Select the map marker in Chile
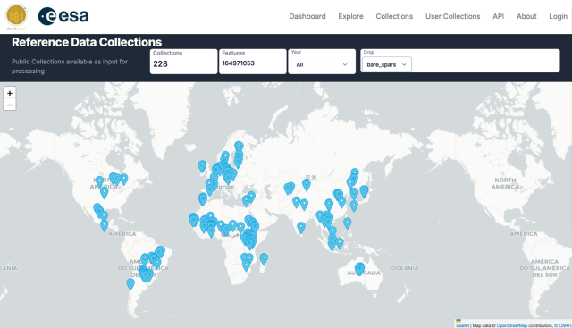The width and height of the screenshot is (572, 328). coord(130,284)
